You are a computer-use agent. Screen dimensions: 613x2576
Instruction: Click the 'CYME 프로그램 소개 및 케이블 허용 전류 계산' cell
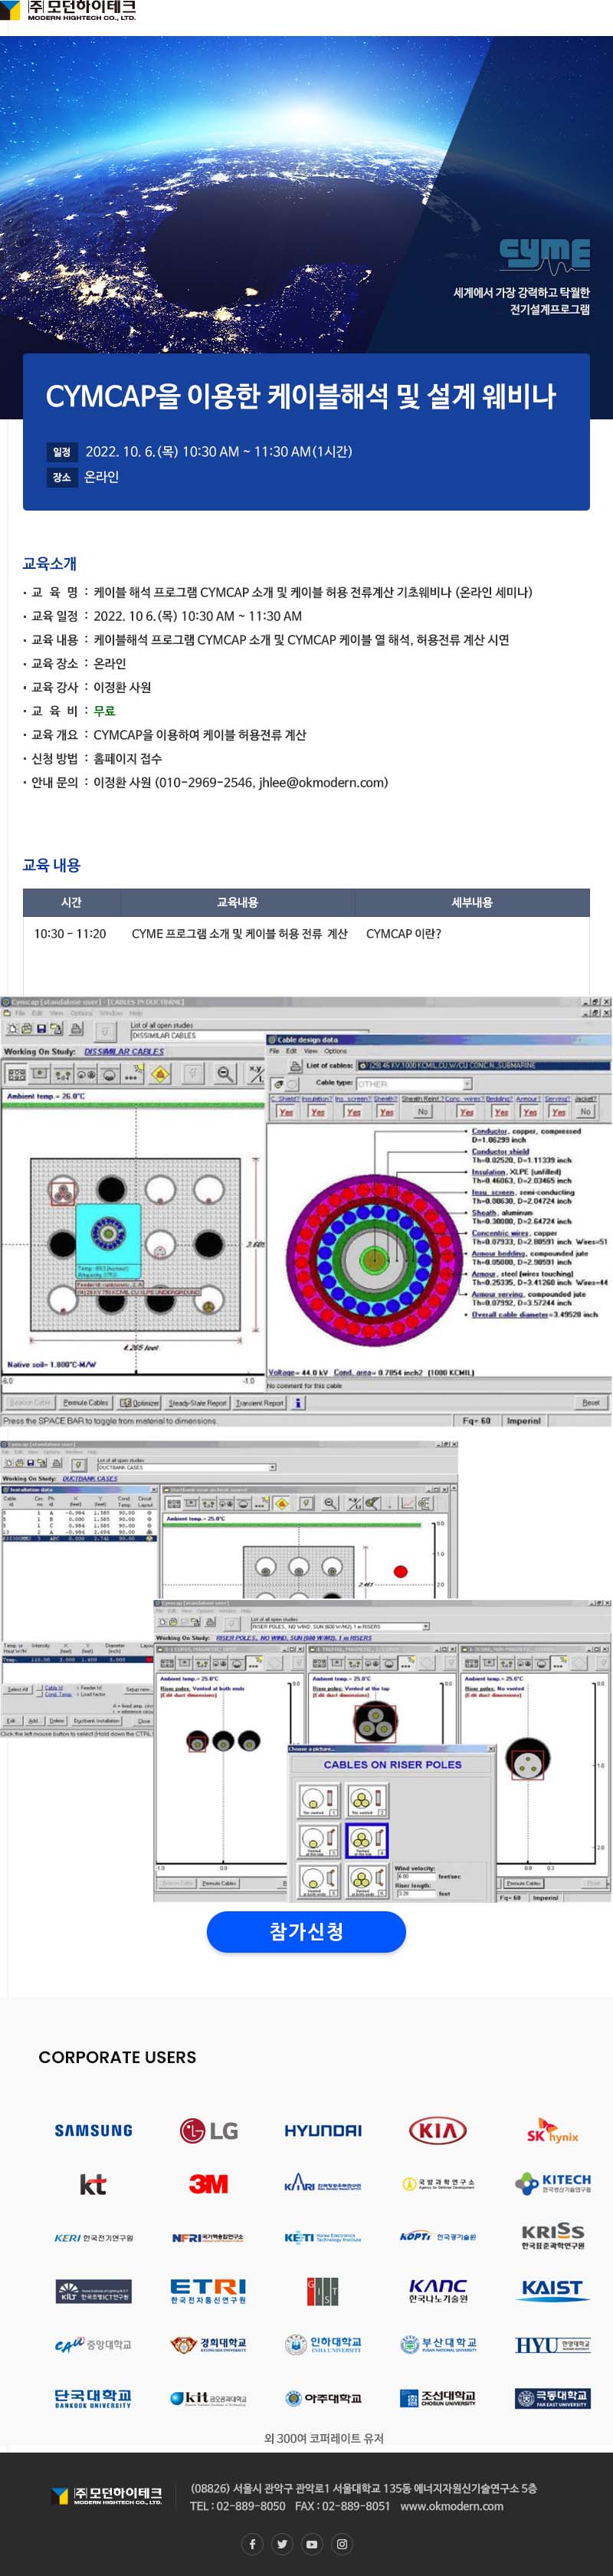point(240,933)
